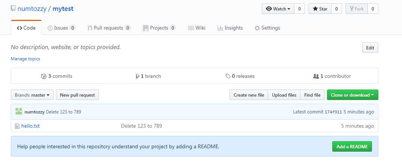The height and width of the screenshot is (167, 402).
Task: Click the Add a README button
Action: pos(352,146)
